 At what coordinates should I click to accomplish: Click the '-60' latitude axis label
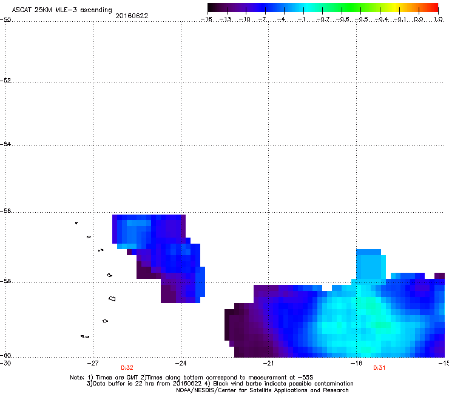[x=5, y=355]
